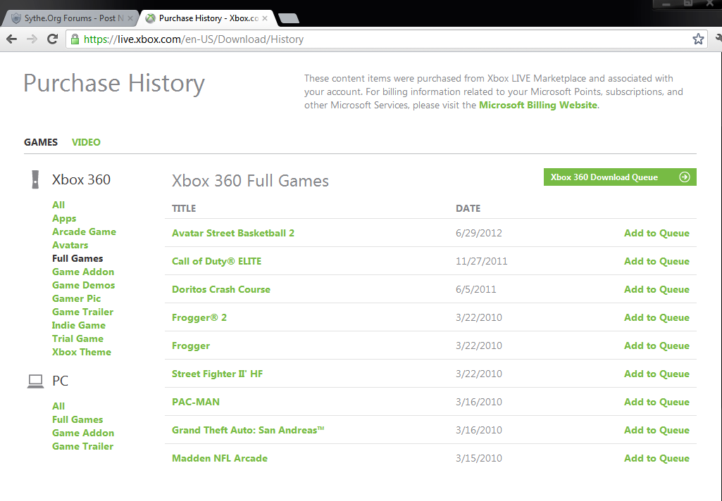
Task: Select All under Xbox 360
Action: pos(58,205)
